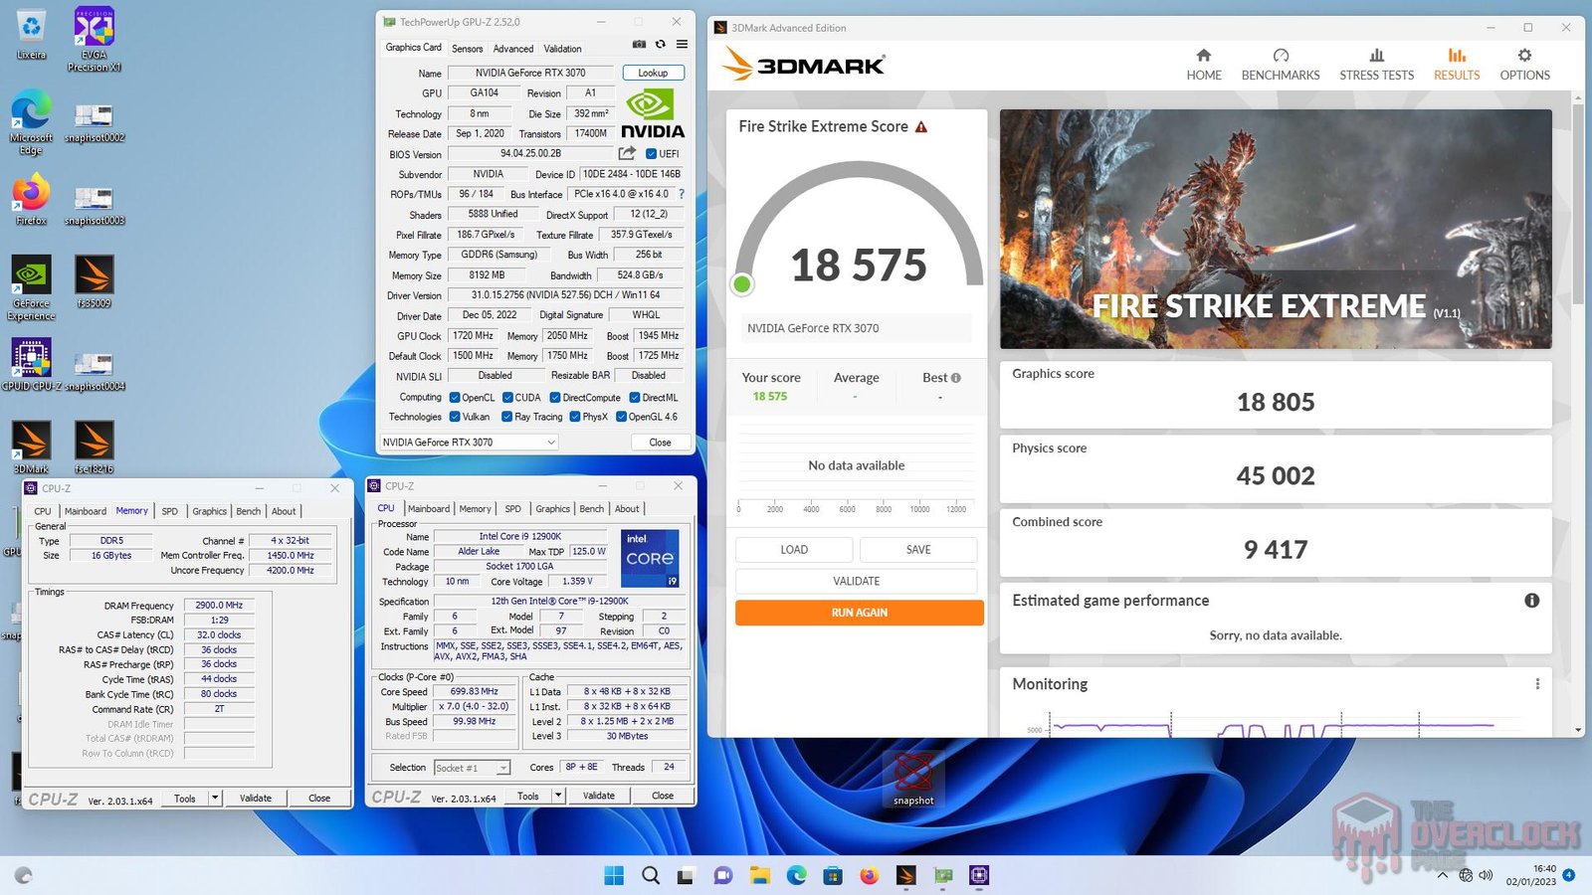This screenshot has width=1592, height=895.
Task: Click the info icon beside Estimated game performance
Action: tap(1533, 601)
